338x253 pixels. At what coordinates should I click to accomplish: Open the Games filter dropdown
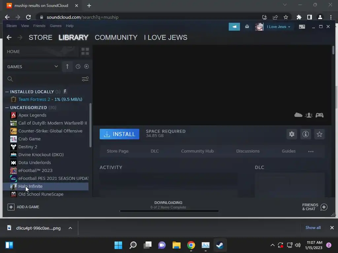click(x=33, y=67)
